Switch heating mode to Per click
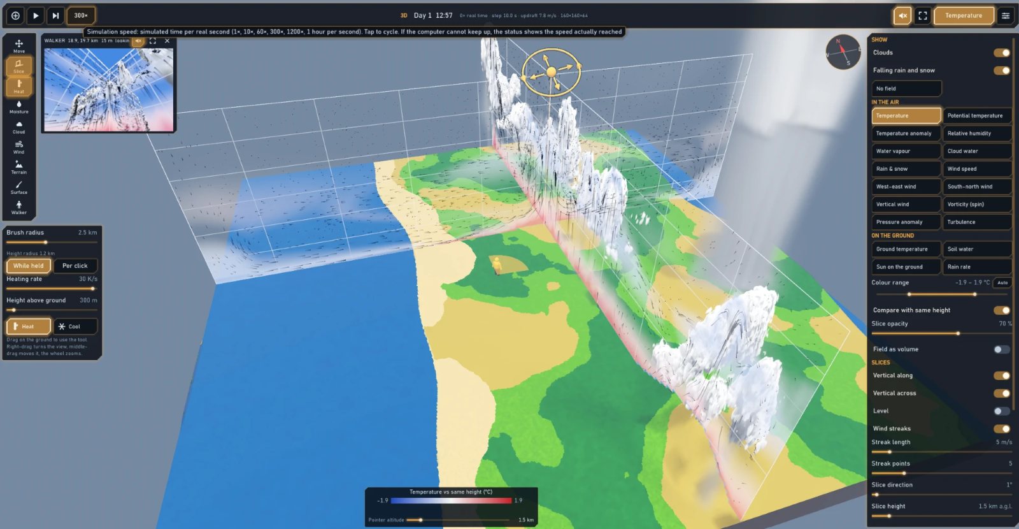1019x529 pixels. click(75, 266)
